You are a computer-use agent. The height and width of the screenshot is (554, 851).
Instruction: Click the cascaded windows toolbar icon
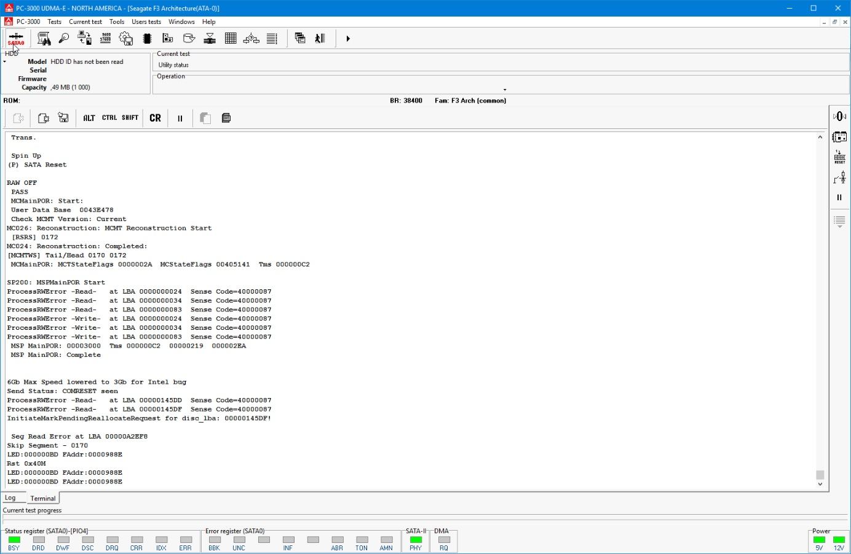300,39
